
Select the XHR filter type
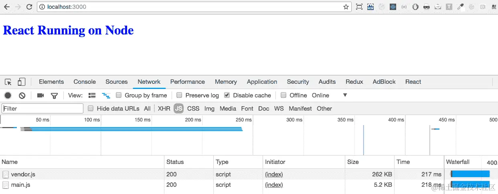pos(164,109)
